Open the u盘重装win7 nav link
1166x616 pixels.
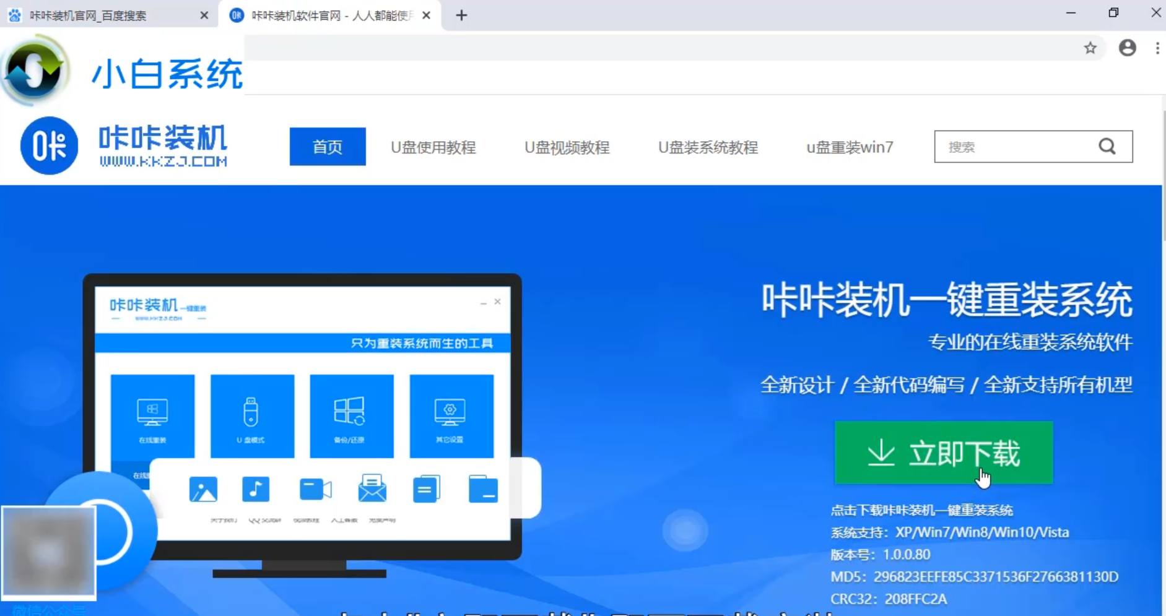850,147
